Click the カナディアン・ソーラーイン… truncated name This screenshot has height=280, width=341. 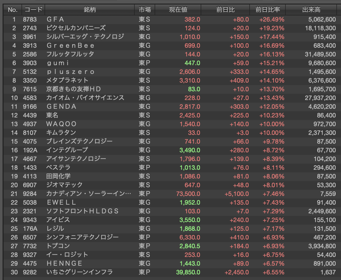click(x=89, y=194)
